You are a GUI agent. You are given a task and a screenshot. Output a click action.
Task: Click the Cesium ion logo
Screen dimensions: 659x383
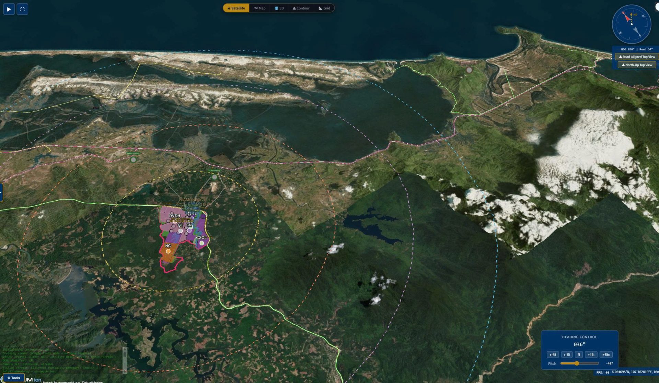click(33, 380)
